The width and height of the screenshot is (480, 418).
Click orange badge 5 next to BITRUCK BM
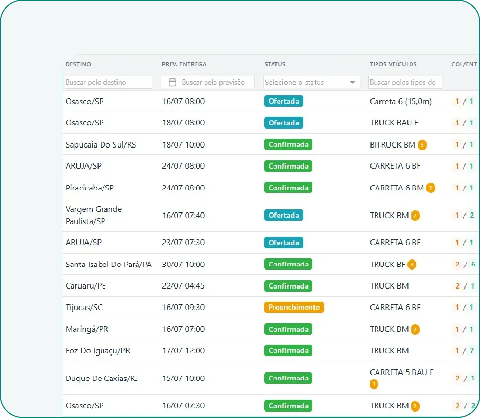coord(422,145)
